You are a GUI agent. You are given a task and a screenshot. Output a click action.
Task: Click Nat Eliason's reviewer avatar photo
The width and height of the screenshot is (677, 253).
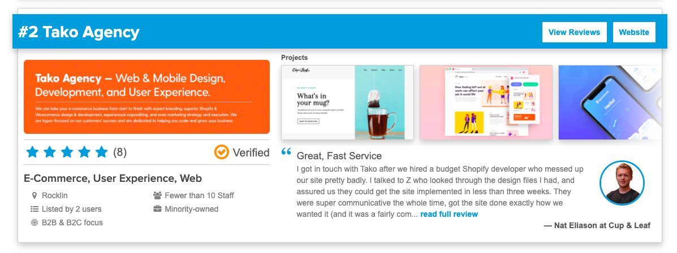(622, 183)
